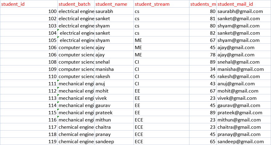The width and height of the screenshot is (271, 145).
Task: Select cell with student id 103
Action: (x=29, y=26)
